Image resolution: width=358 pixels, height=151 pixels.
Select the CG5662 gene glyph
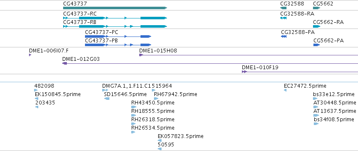[317, 8]
